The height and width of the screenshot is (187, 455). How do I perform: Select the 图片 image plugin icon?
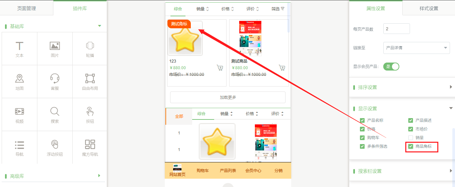coord(55,49)
